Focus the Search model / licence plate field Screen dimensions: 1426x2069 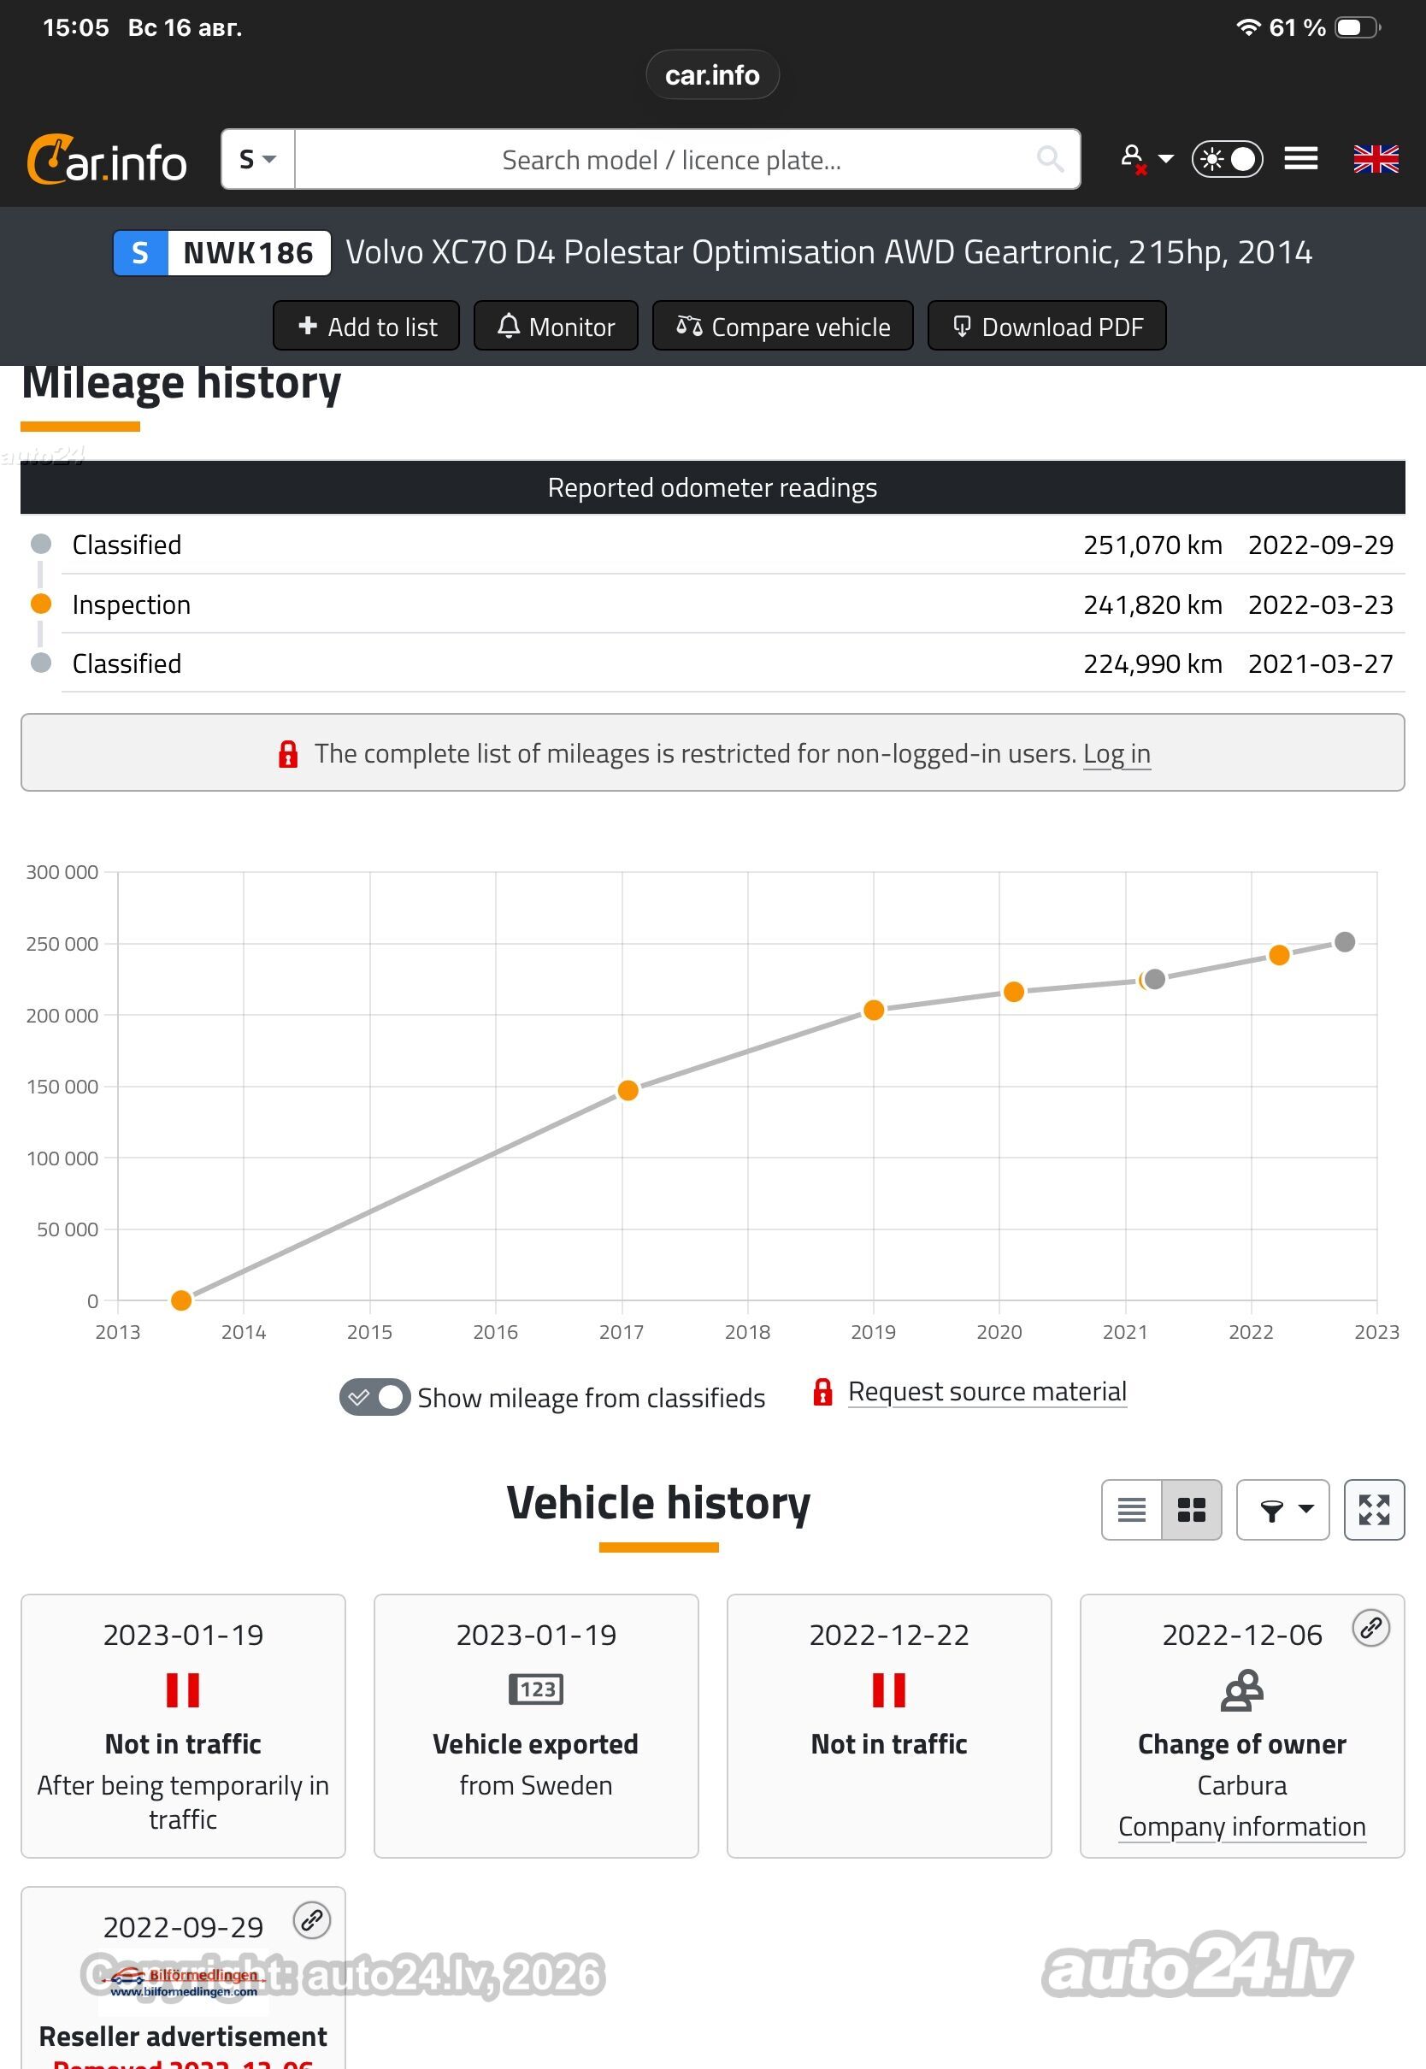[671, 160]
